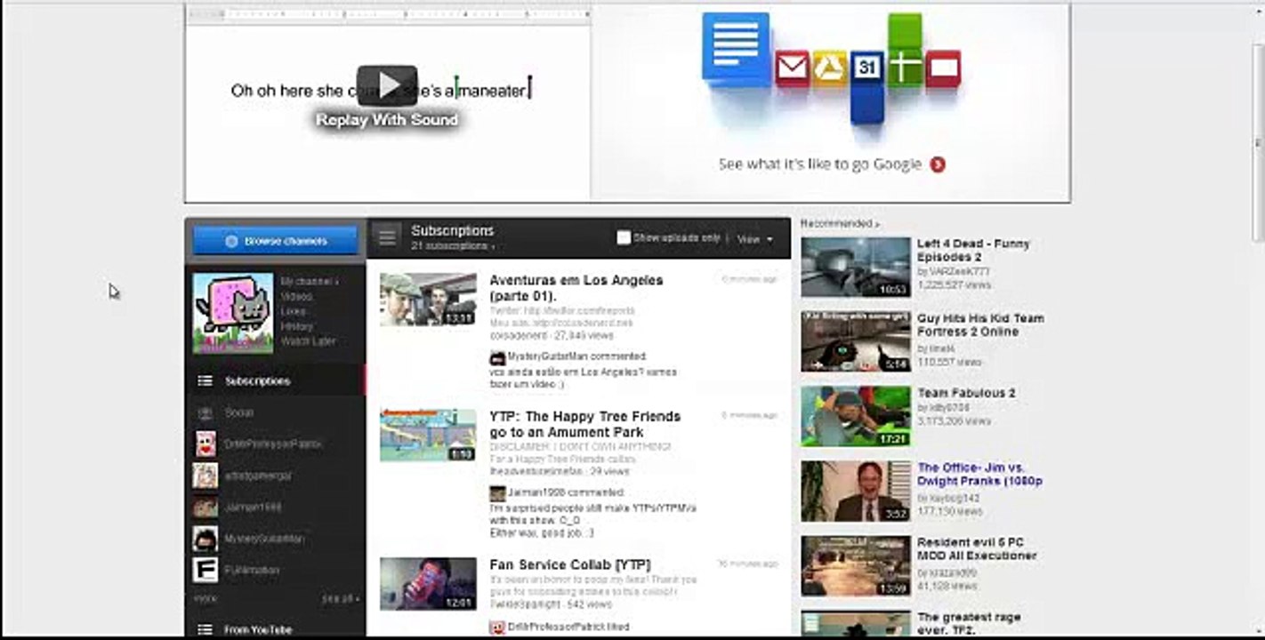
Task: Click the Browse channels button
Action: (x=276, y=241)
